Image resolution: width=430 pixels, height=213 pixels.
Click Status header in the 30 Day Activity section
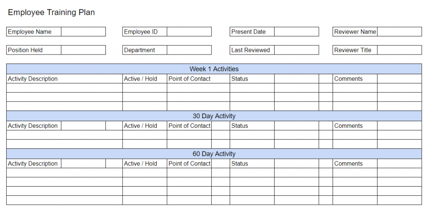point(240,126)
